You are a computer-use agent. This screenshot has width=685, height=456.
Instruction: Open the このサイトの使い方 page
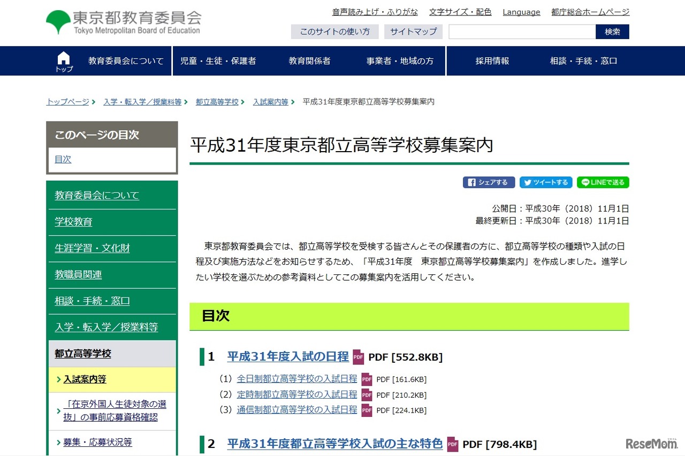[x=334, y=32]
